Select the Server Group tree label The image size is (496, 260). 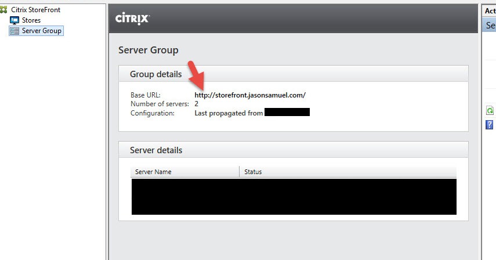coord(41,31)
